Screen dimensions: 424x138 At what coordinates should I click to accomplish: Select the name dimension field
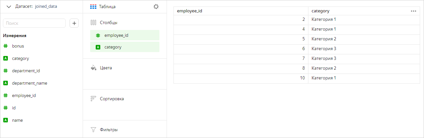tap(17, 120)
